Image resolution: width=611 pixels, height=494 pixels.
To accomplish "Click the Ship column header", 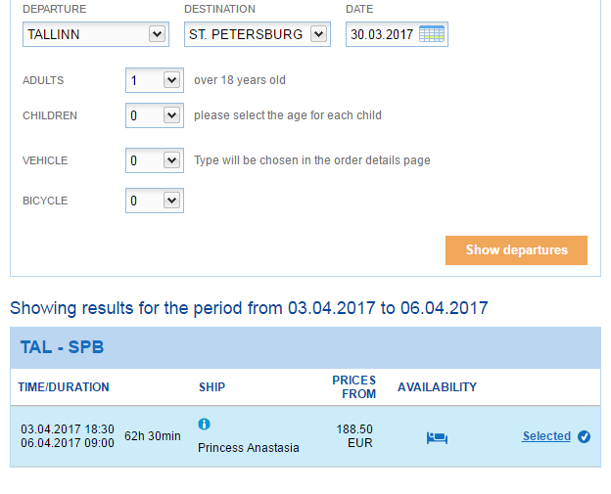I will (211, 387).
